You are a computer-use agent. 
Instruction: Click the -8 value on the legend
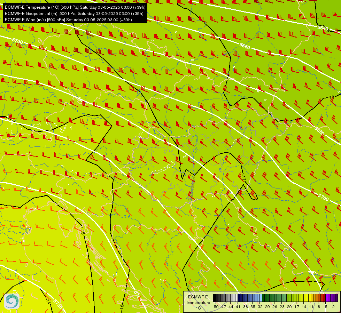[x=318, y=307]
